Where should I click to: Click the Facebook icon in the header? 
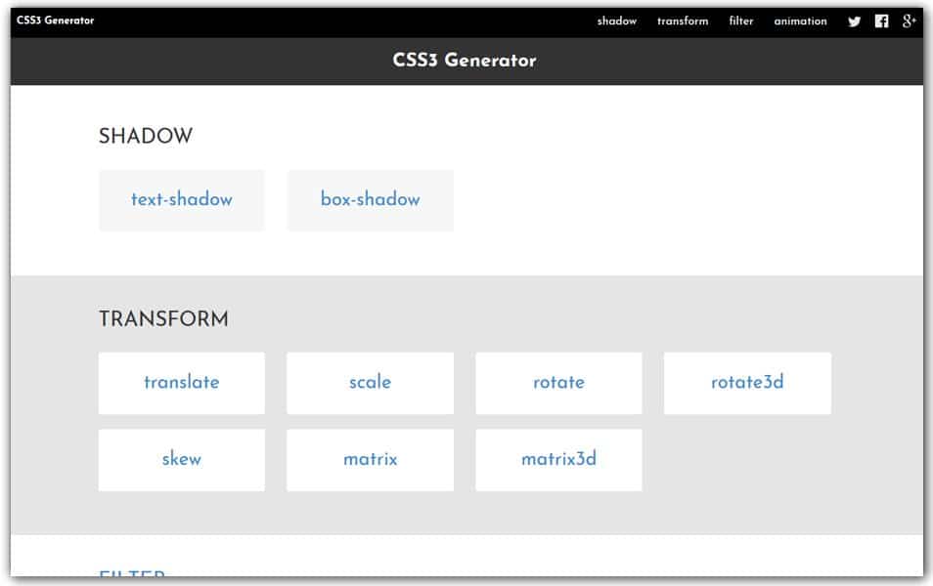pos(880,21)
